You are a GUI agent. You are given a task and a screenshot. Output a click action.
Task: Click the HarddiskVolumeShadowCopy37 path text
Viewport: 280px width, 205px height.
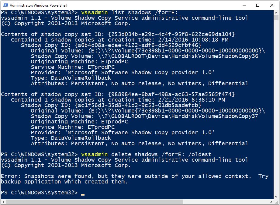coord(178,116)
